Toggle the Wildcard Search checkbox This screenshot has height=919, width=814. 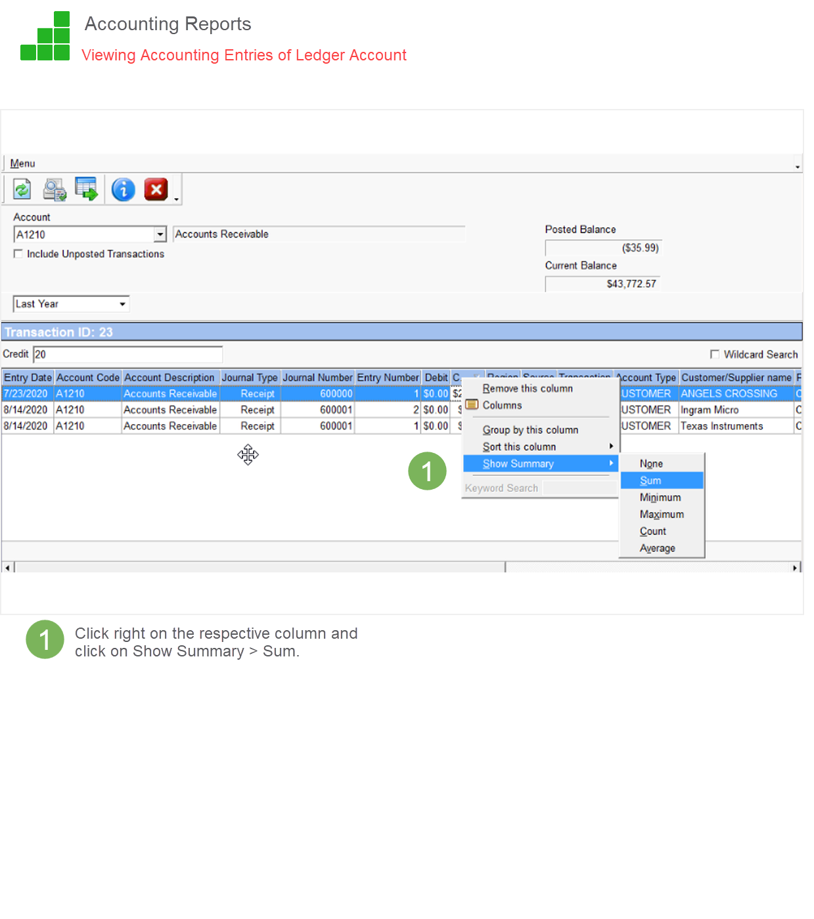click(x=715, y=354)
